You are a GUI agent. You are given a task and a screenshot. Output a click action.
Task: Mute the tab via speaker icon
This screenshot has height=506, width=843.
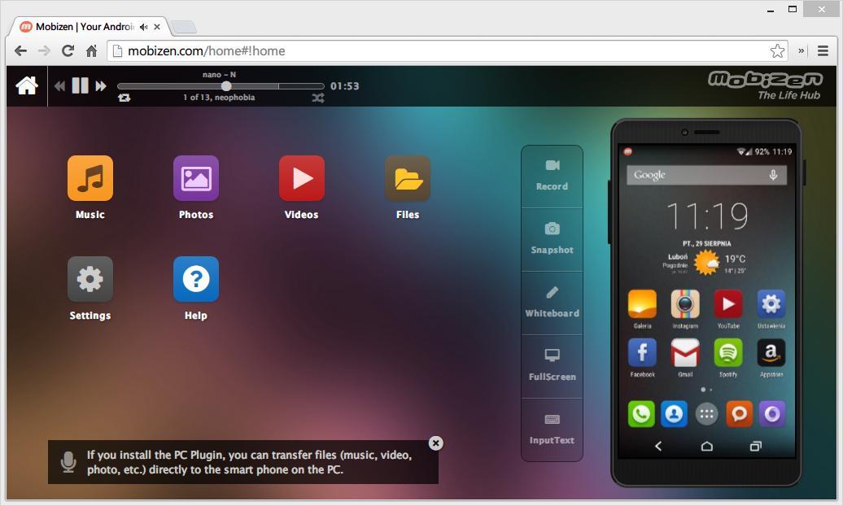tap(143, 27)
